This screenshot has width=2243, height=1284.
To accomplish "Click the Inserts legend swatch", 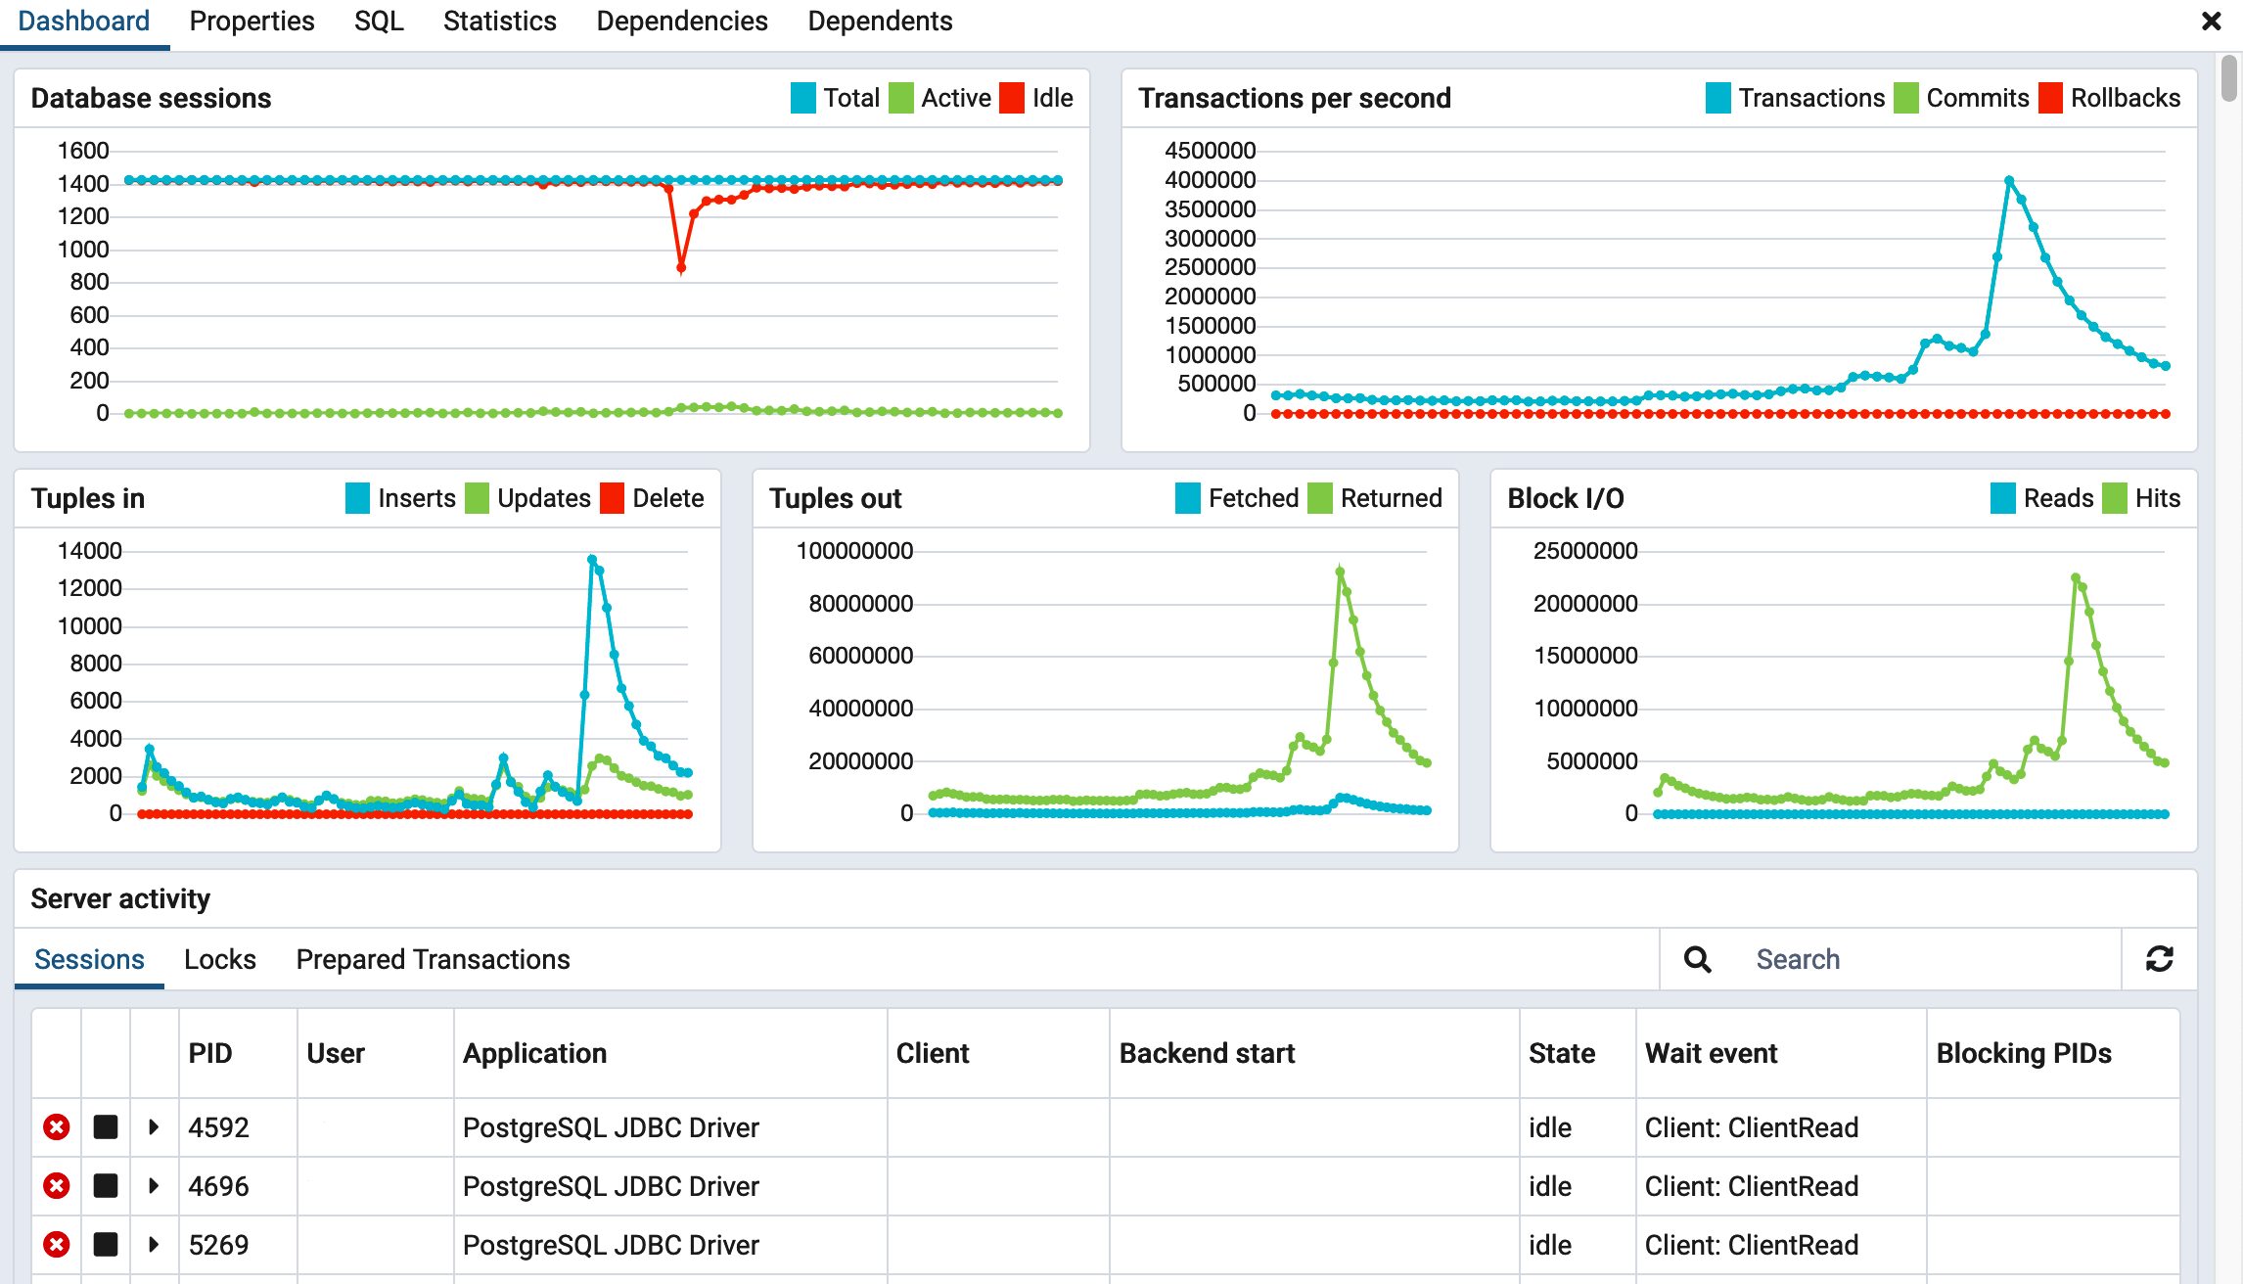I will click(x=358, y=498).
